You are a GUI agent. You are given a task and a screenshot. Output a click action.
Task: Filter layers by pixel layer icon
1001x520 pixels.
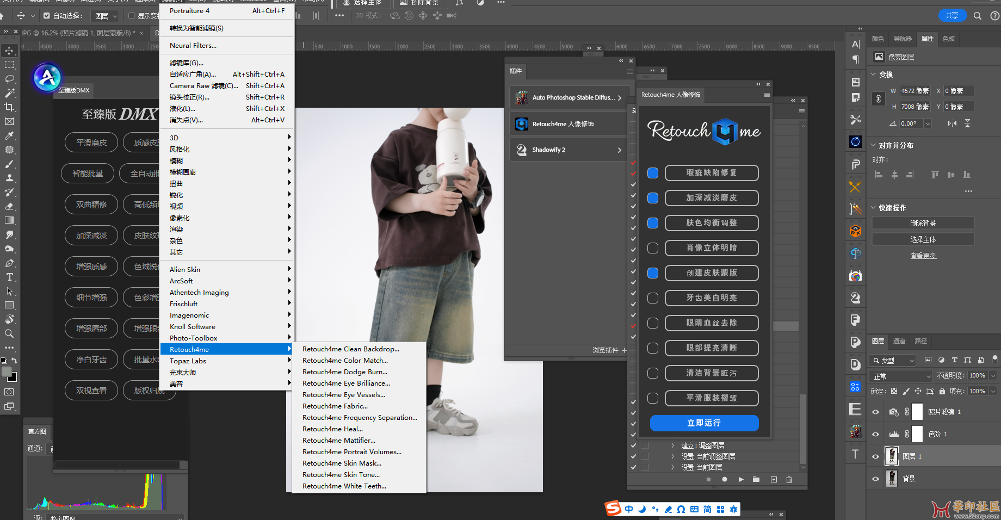click(x=928, y=360)
